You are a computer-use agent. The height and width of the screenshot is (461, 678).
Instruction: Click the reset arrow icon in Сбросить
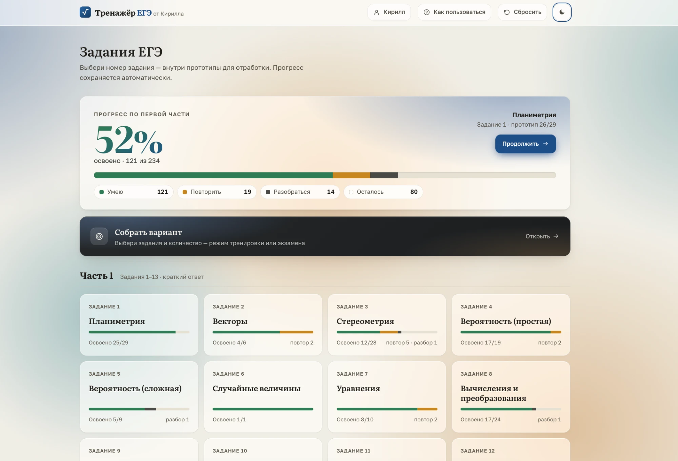tap(507, 12)
